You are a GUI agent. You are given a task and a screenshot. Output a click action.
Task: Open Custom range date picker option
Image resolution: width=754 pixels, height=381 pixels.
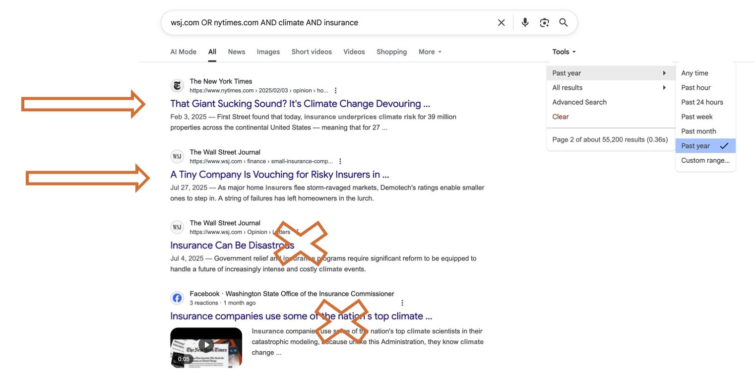point(705,160)
